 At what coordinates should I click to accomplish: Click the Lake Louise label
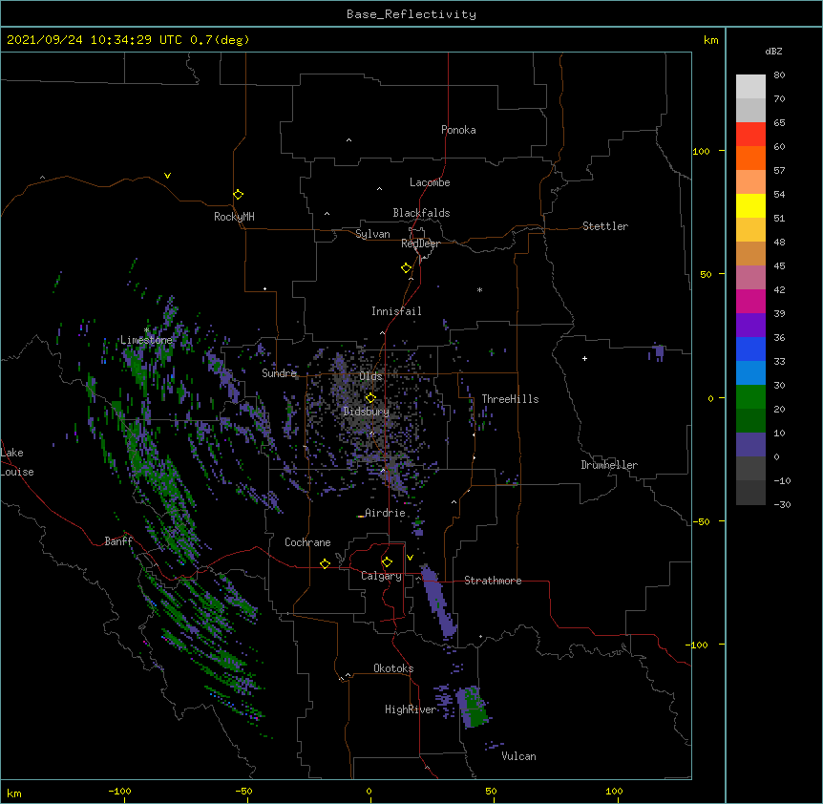coord(17,462)
